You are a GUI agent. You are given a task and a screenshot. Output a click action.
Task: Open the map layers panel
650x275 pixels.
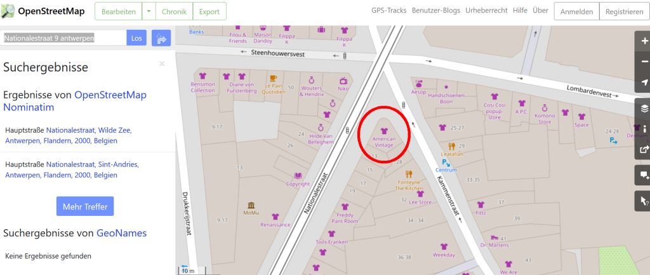[644, 109]
